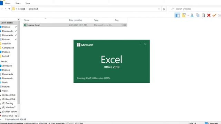Screen dimensions: 221x124
Task: Open (F:) Windows7 drive
Action: (9, 107)
